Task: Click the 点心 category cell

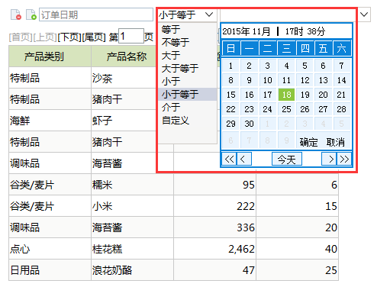Action: 50,249
